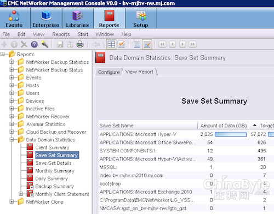Open the Start menu item
This screenshot has height=214, width=274.
(83, 34)
